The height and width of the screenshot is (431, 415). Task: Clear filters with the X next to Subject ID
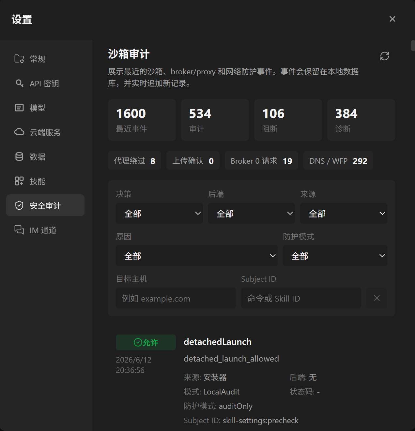click(377, 298)
